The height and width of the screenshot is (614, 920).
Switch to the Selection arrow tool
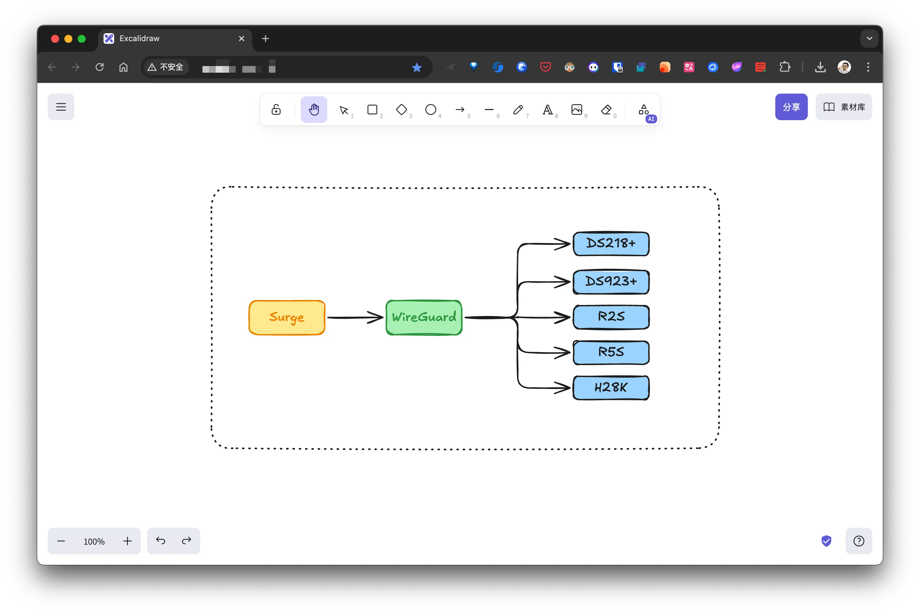[343, 110]
